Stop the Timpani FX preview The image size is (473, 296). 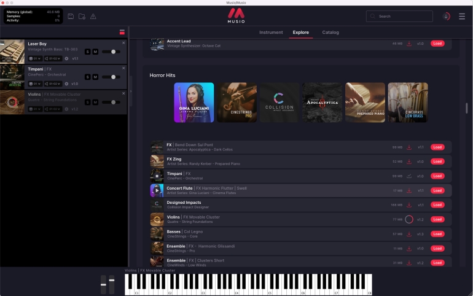click(157, 176)
